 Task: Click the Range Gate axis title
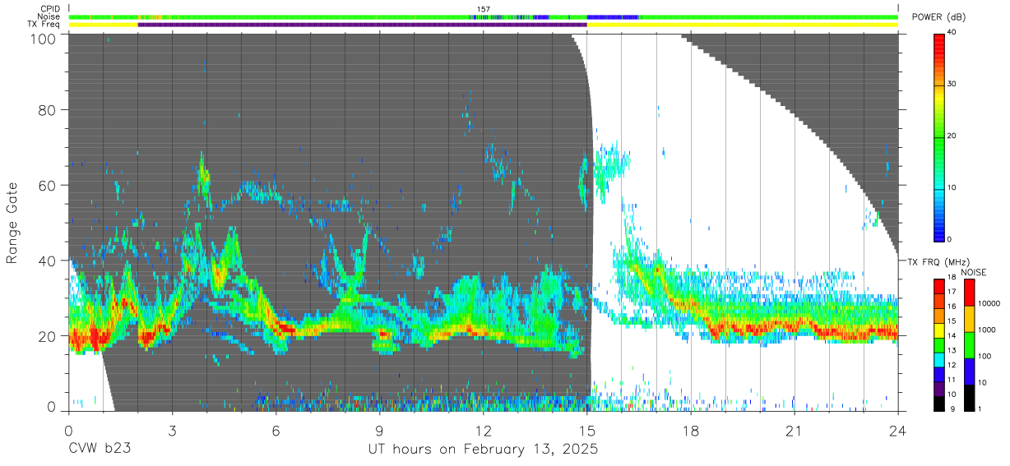coord(13,224)
